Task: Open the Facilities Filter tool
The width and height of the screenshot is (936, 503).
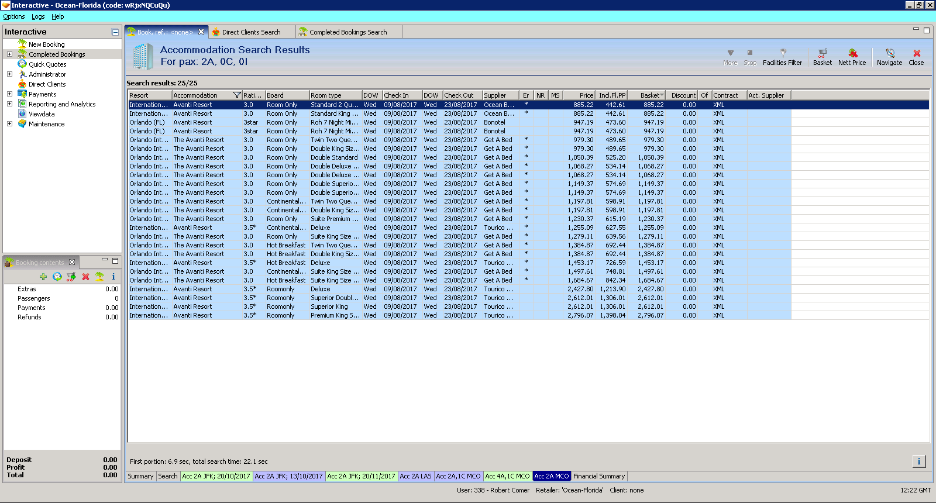Action: coord(782,57)
